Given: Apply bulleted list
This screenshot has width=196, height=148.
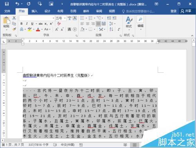Looking at the screenshot, I should click(x=82, y=18).
